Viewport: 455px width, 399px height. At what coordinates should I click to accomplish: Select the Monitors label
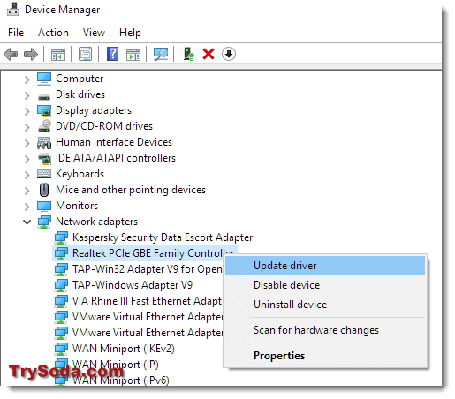77,206
